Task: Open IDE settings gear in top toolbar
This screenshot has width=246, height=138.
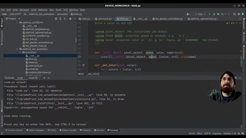Action: 239,14
